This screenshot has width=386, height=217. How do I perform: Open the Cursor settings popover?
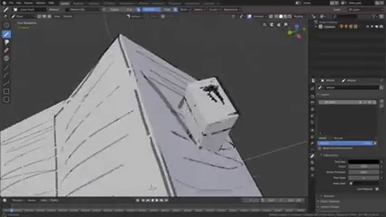214,10
